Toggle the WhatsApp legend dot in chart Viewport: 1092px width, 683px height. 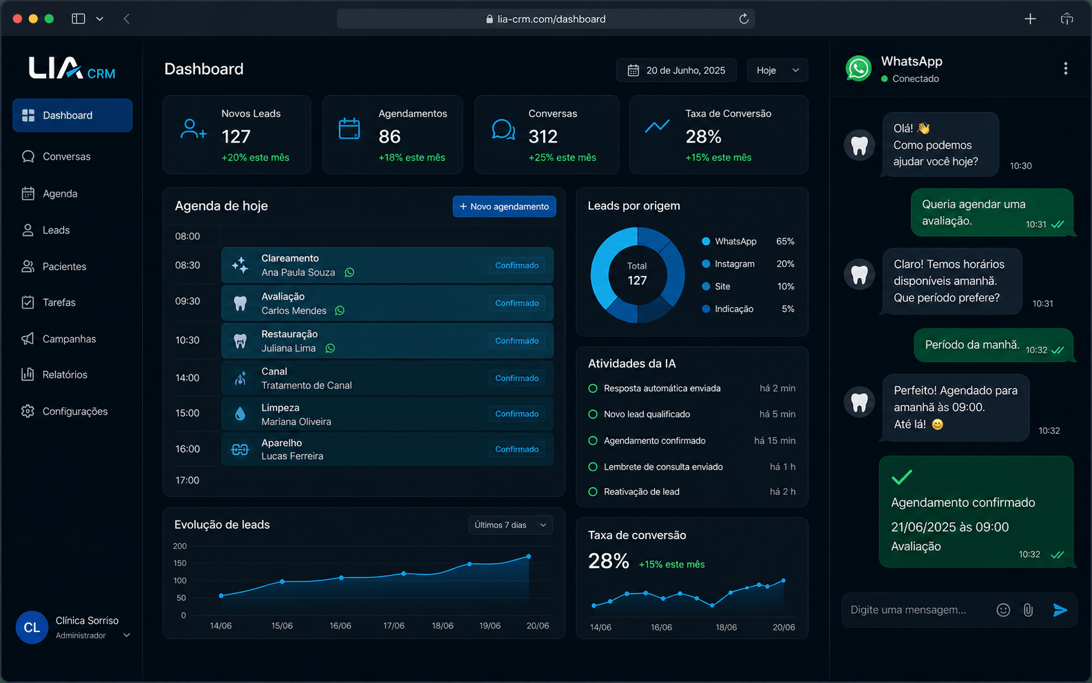(706, 241)
